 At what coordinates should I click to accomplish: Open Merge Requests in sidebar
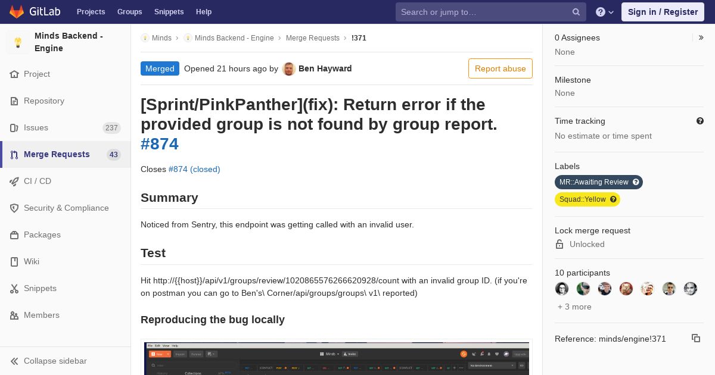pyautogui.click(x=66, y=155)
